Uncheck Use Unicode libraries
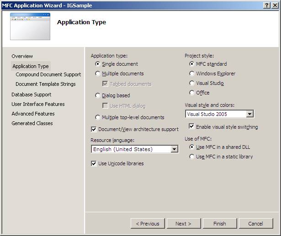 pyautogui.click(x=94, y=163)
